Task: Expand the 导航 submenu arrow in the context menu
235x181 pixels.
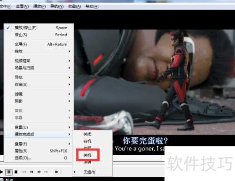Action: coord(69,77)
